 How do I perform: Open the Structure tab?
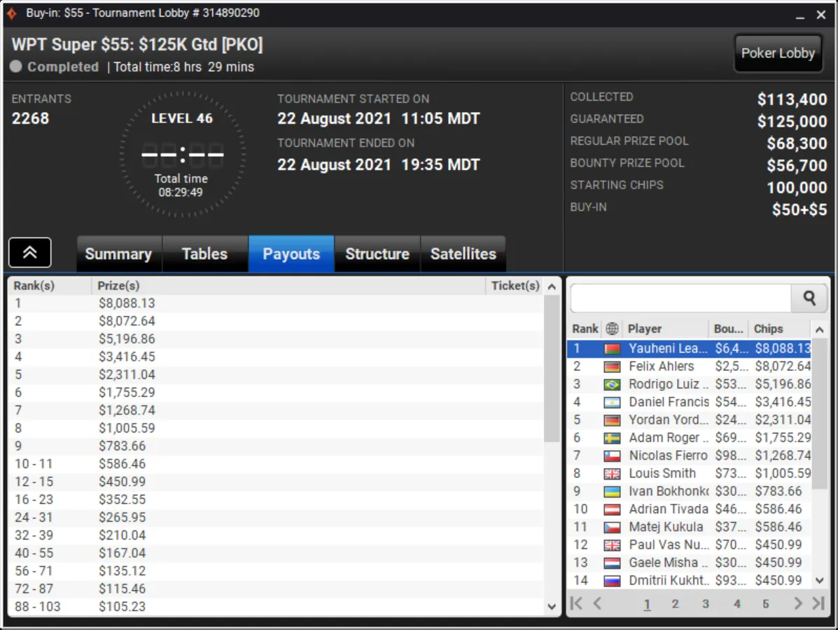coord(377,254)
